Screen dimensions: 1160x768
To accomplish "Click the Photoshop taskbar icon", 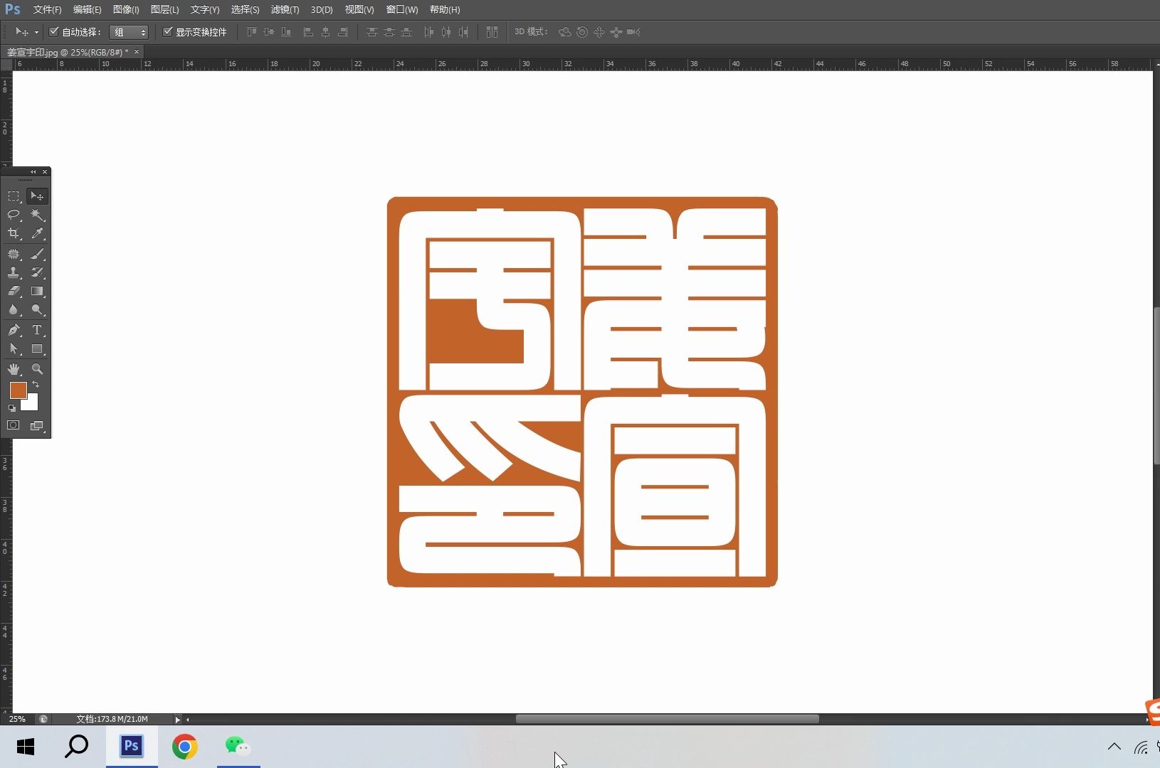I will [x=132, y=747].
